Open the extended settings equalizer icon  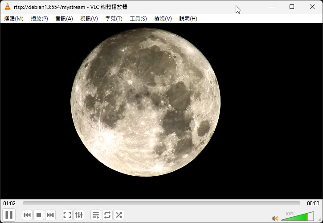[78, 215]
